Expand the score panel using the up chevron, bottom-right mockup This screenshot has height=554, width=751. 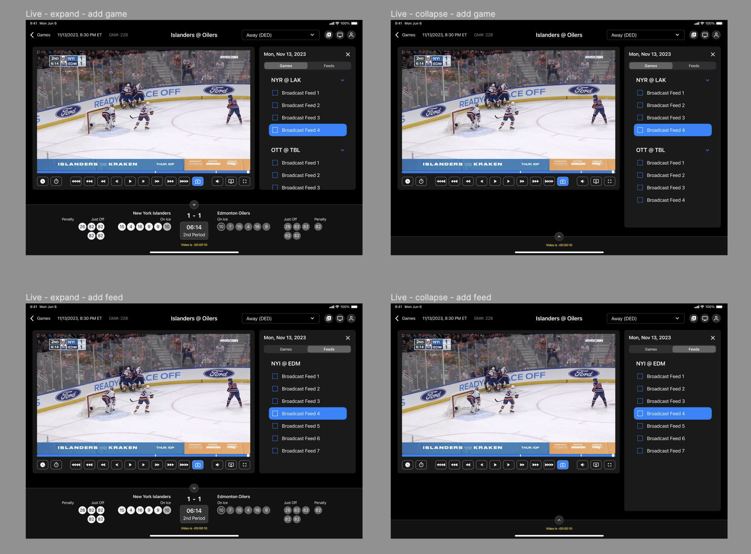click(559, 520)
